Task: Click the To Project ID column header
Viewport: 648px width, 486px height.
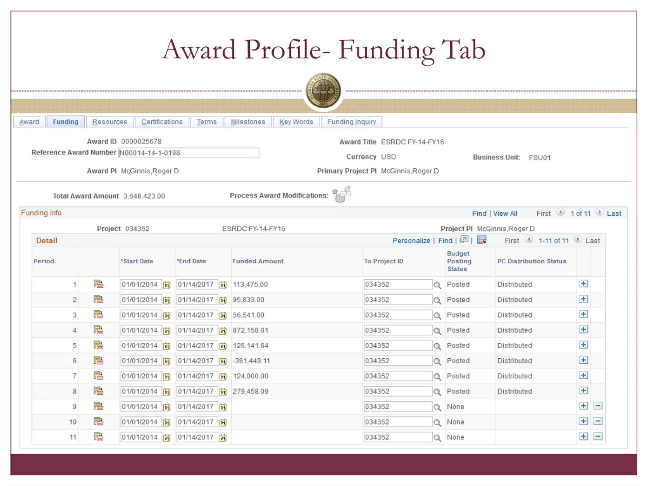Action: tap(383, 261)
